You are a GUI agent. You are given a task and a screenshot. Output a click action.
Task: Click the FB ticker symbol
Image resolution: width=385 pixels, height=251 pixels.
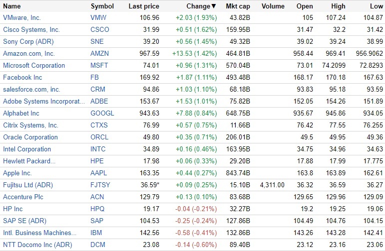click(95, 78)
